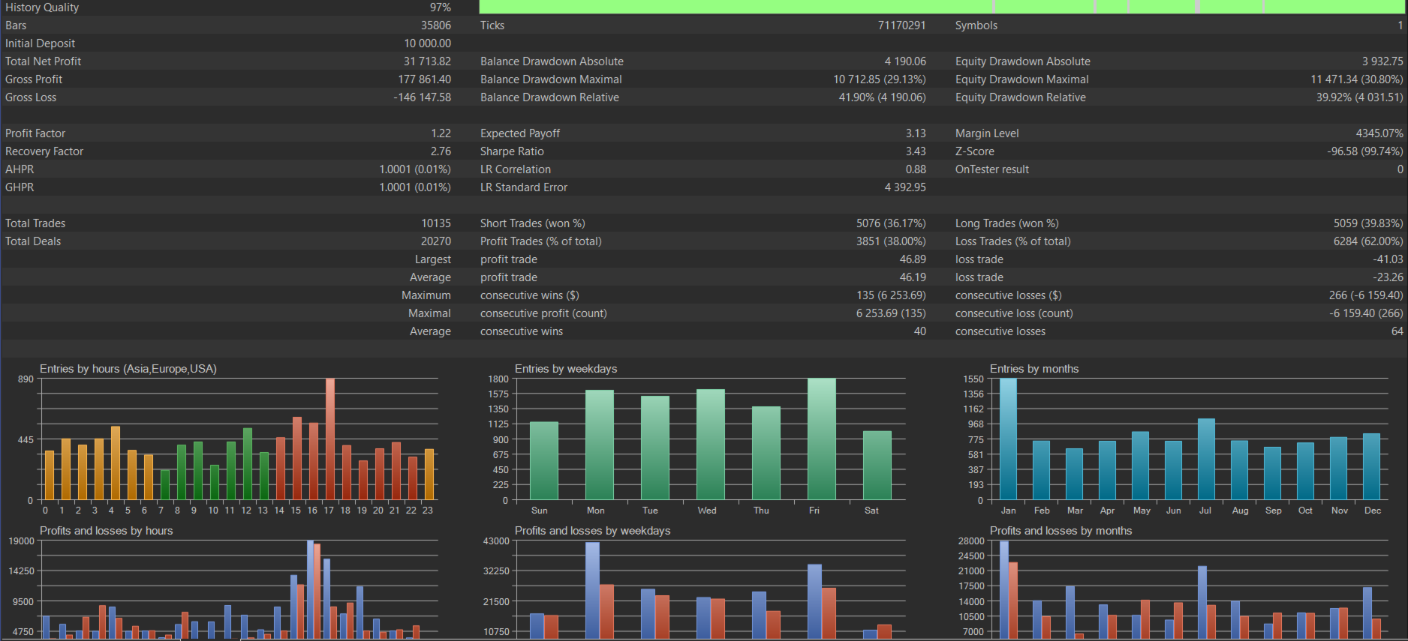This screenshot has width=1408, height=641.
Task: Click the "10 000.00" deposit value
Action: point(428,43)
